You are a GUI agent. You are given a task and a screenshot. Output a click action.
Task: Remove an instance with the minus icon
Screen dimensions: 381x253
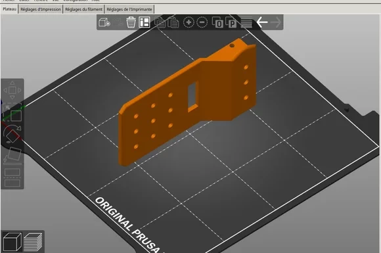(x=202, y=22)
